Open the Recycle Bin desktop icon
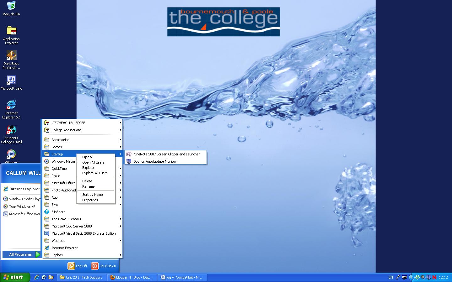This screenshot has height=282, width=452. click(11, 9)
